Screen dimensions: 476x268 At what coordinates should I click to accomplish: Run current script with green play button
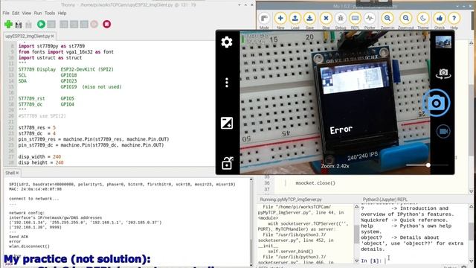point(41,25)
